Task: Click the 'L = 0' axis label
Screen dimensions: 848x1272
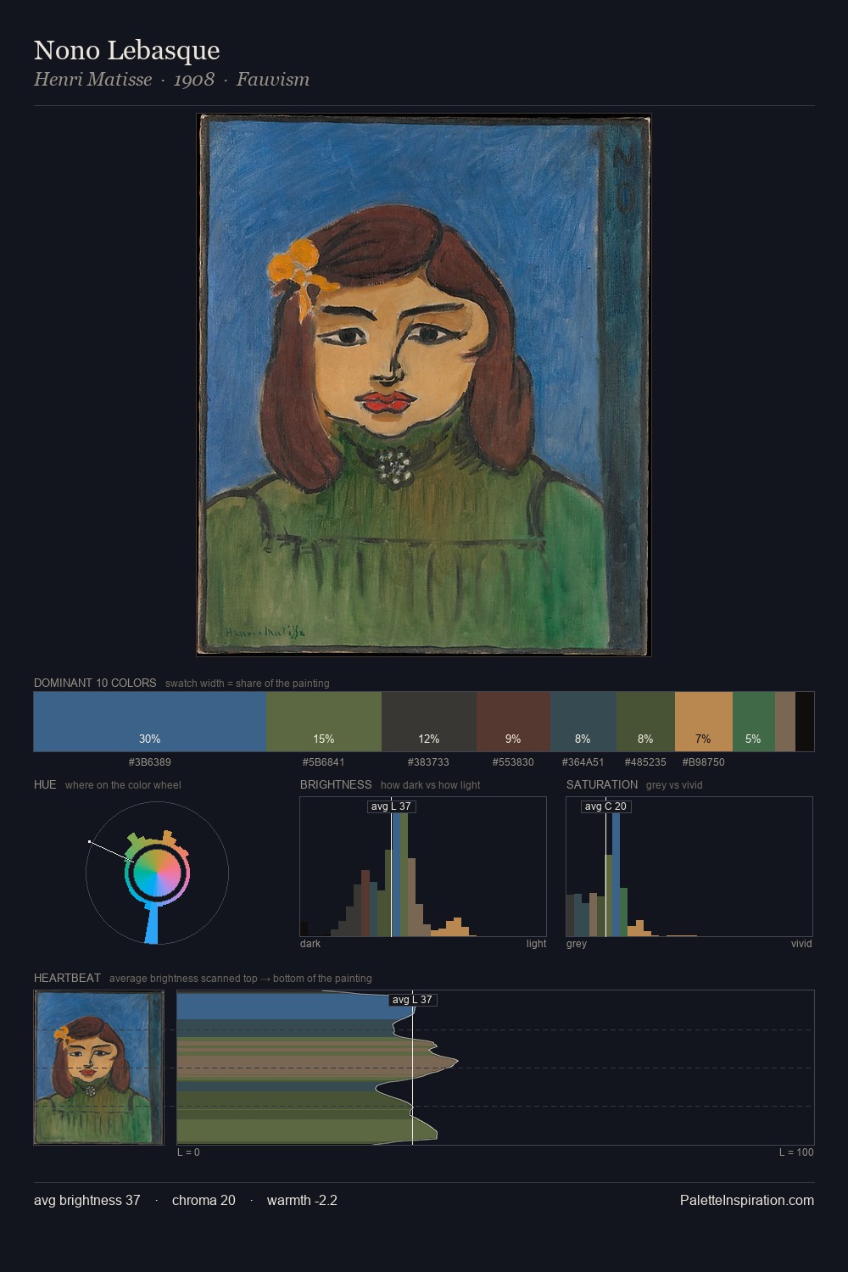Action: (x=188, y=1152)
